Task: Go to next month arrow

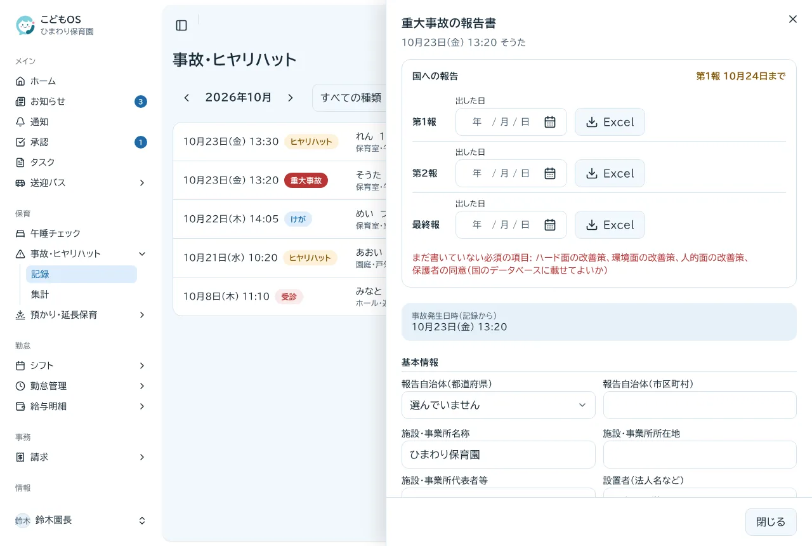Action: 291,98
